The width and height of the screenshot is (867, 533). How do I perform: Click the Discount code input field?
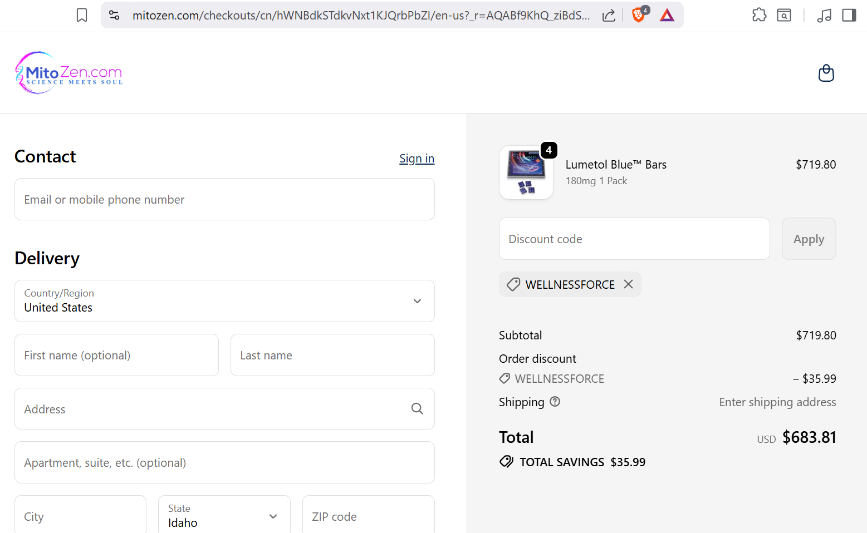pos(634,239)
